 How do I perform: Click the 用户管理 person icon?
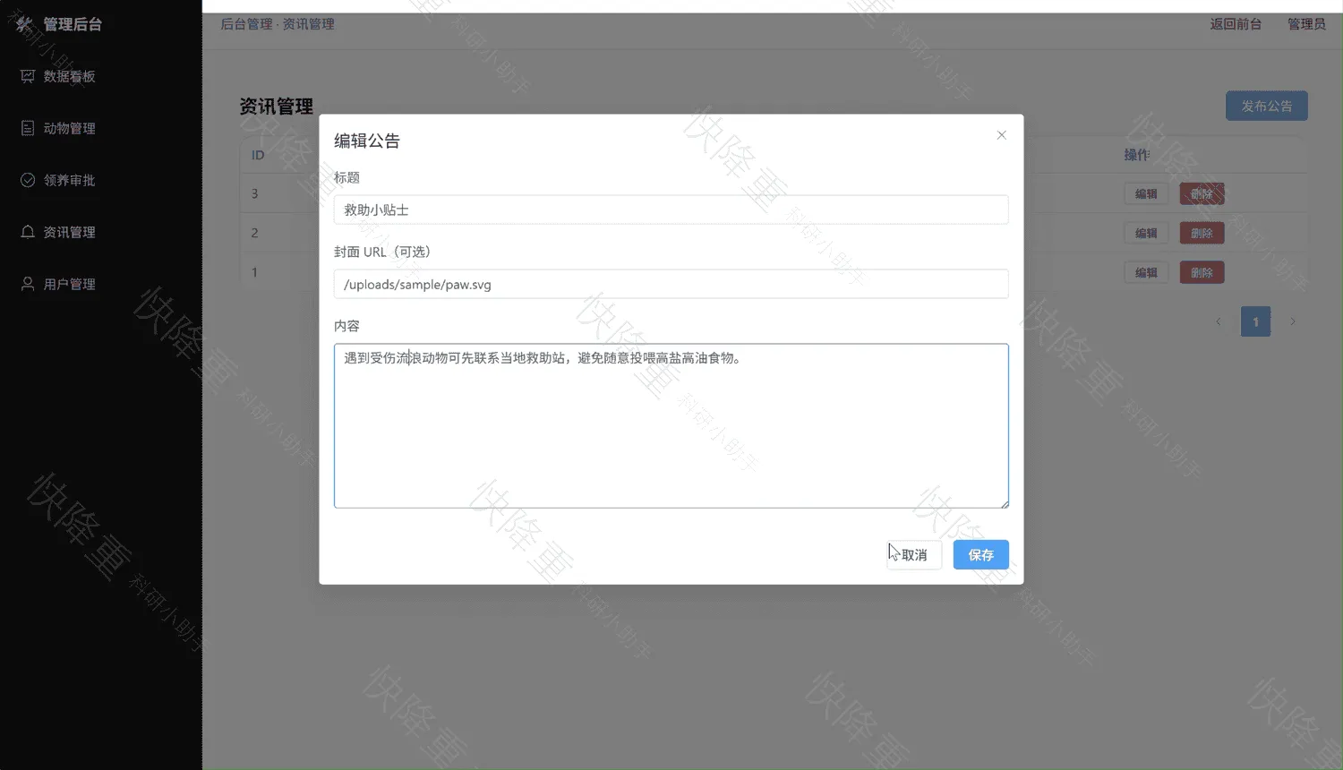[28, 284]
